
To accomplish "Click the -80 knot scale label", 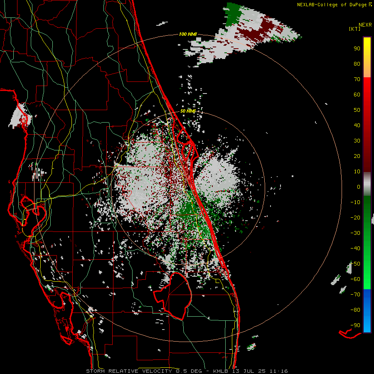I will tap(355, 310).
